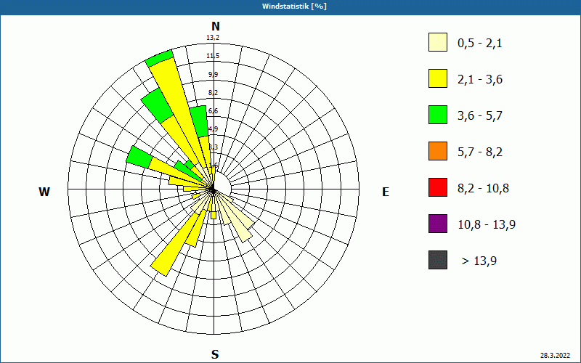The height and width of the screenshot is (363, 581).
Task: Click the legend text 5,7 - 8,2
Action: (x=480, y=152)
